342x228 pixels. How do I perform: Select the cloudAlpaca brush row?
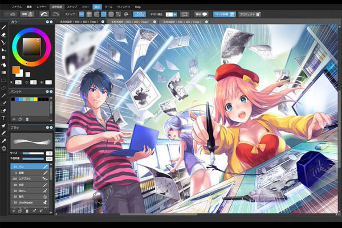pyautogui.click(x=30, y=203)
